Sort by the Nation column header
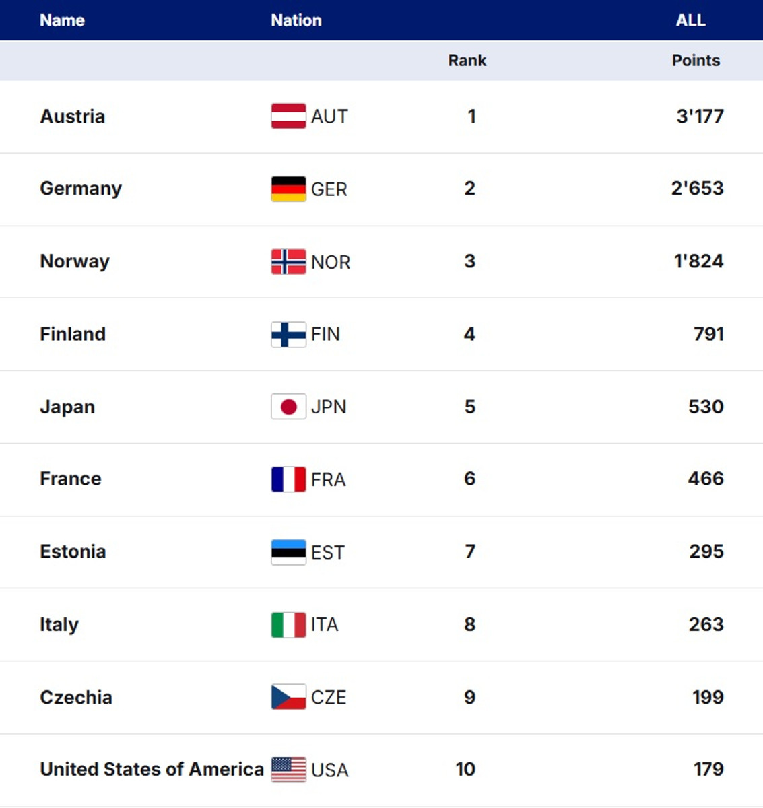 coord(296,20)
